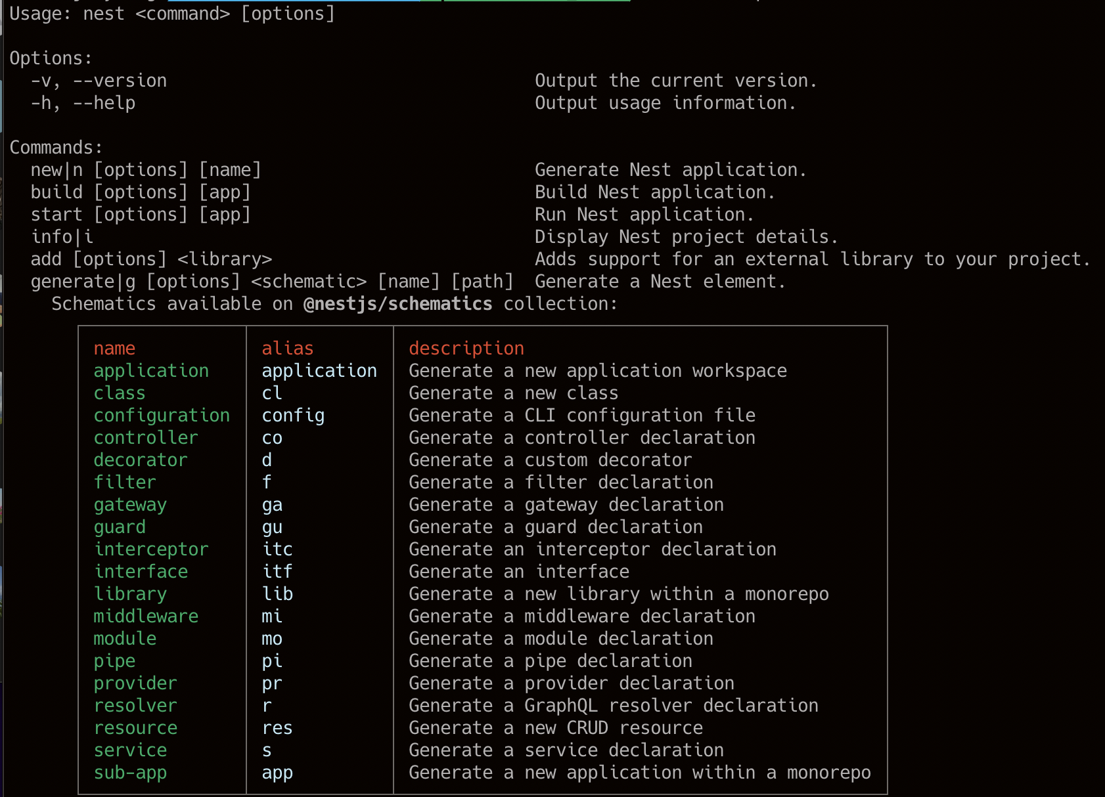Click 'Output usage information.' description
Image resolution: width=1105 pixels, height=797 pixels.
665,103
